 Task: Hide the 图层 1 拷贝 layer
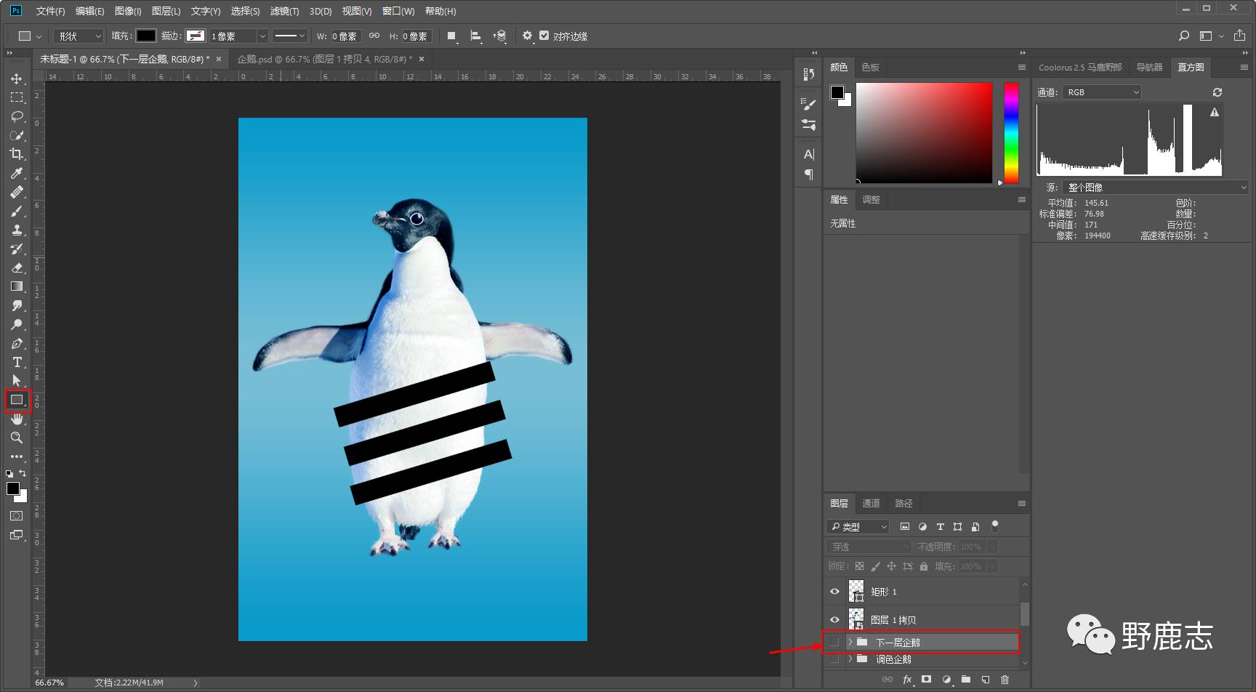[x=834, y=620]
